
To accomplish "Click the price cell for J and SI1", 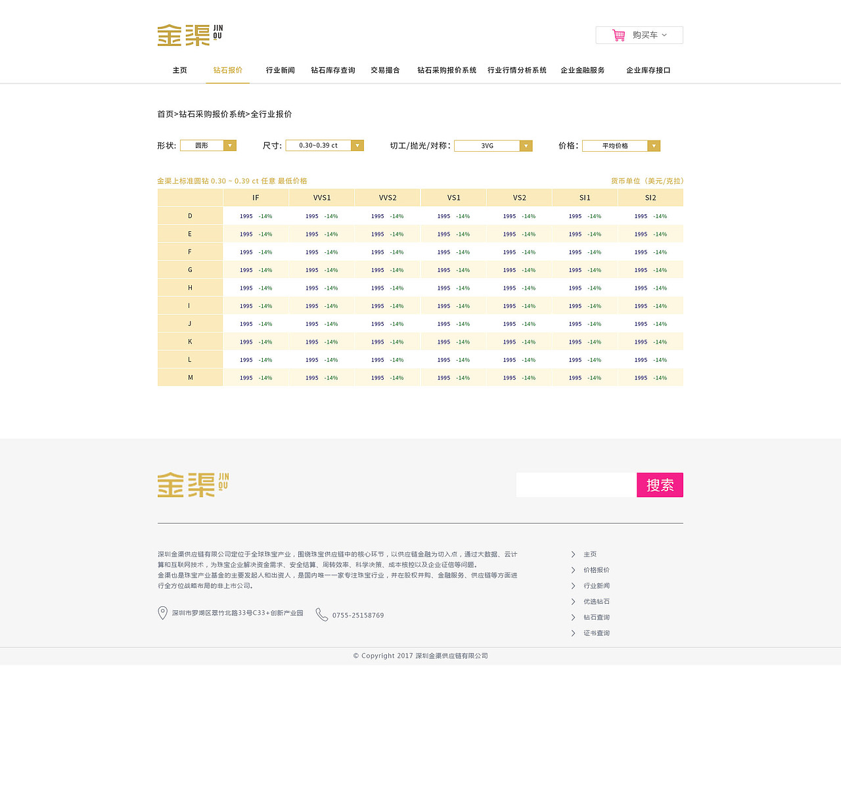I will 585,324.
